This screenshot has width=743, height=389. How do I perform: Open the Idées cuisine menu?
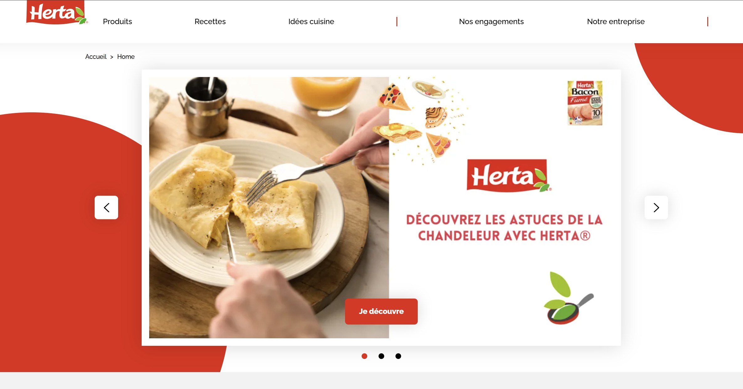311,22
